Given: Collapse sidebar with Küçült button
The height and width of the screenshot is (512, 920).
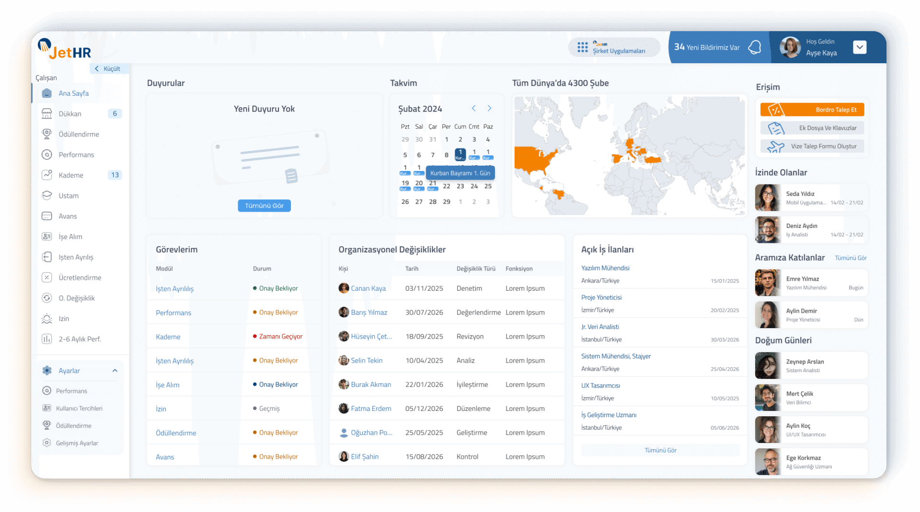Looking at the screenshot, I should 108,68.
